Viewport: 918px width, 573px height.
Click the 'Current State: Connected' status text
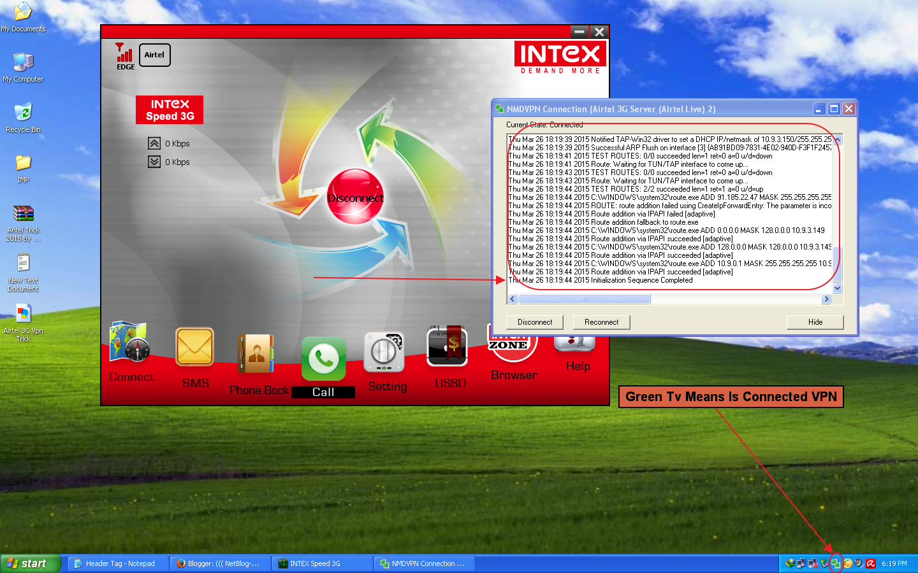[x=544, y=125]
